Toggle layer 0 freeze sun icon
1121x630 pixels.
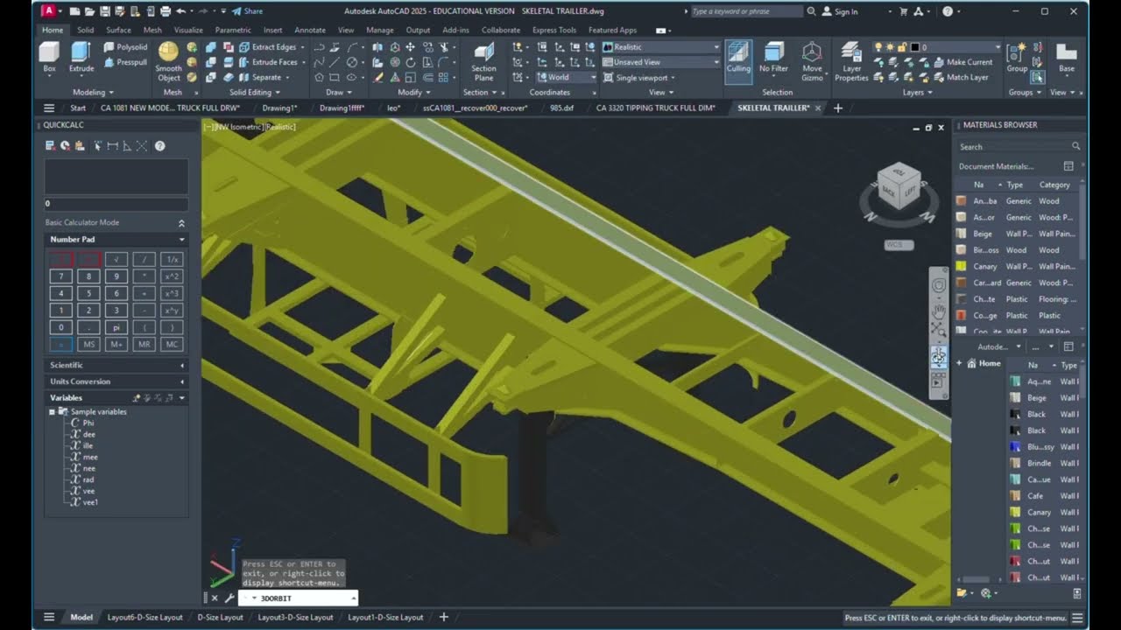click(890, 47)
